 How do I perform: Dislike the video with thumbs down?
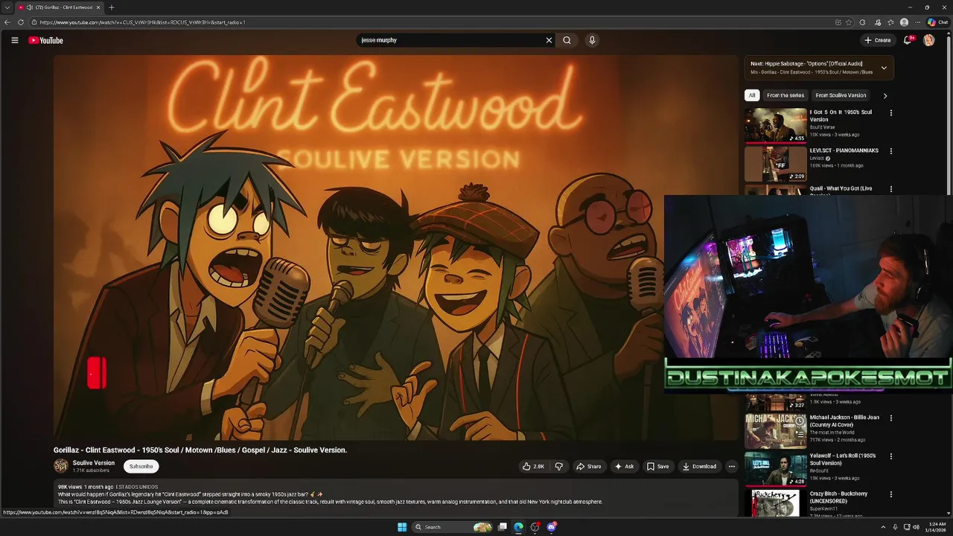point(559,467)
